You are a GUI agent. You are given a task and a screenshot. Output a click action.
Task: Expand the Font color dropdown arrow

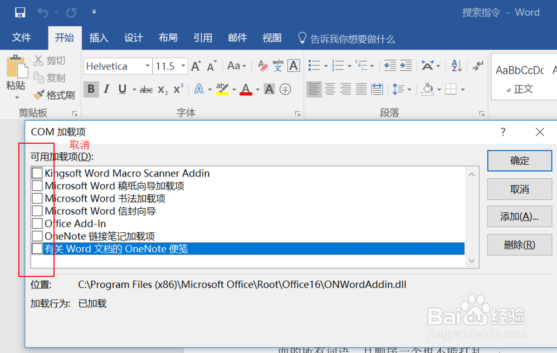(x=257, y=90)
